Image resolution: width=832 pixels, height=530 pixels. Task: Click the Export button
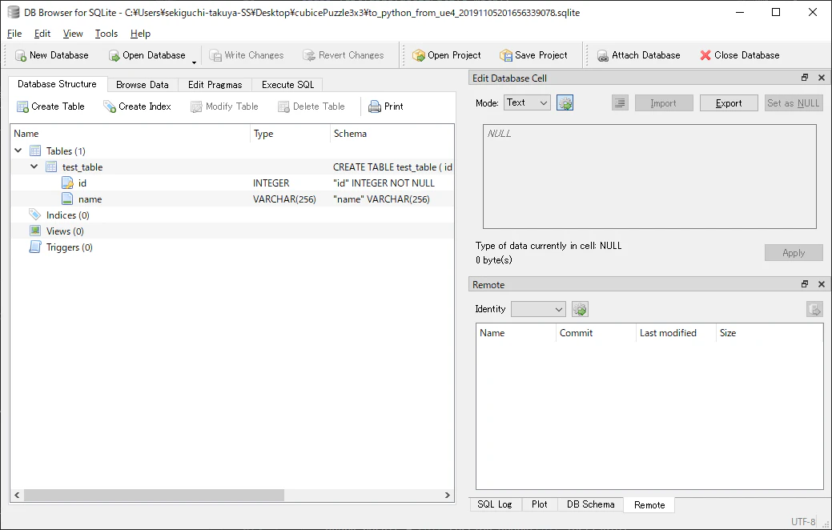[x=729, y=103]
